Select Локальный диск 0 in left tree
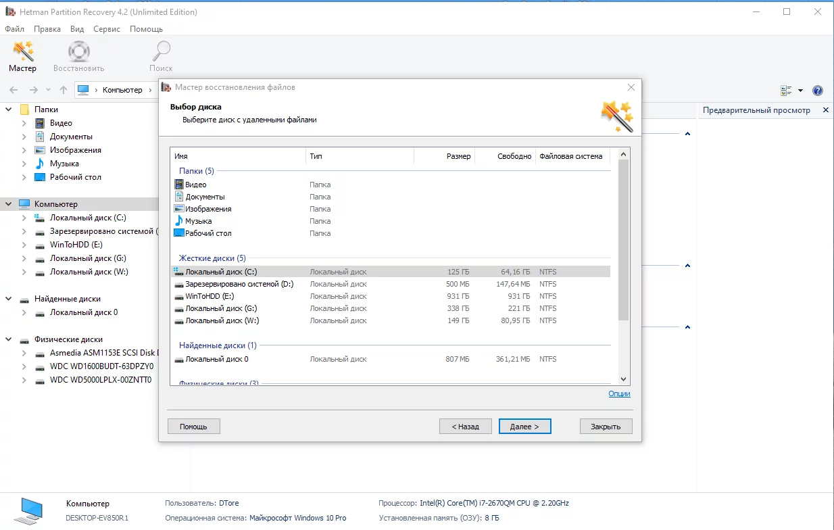Screen dimensions: 834x530 [x=84, y=312]
